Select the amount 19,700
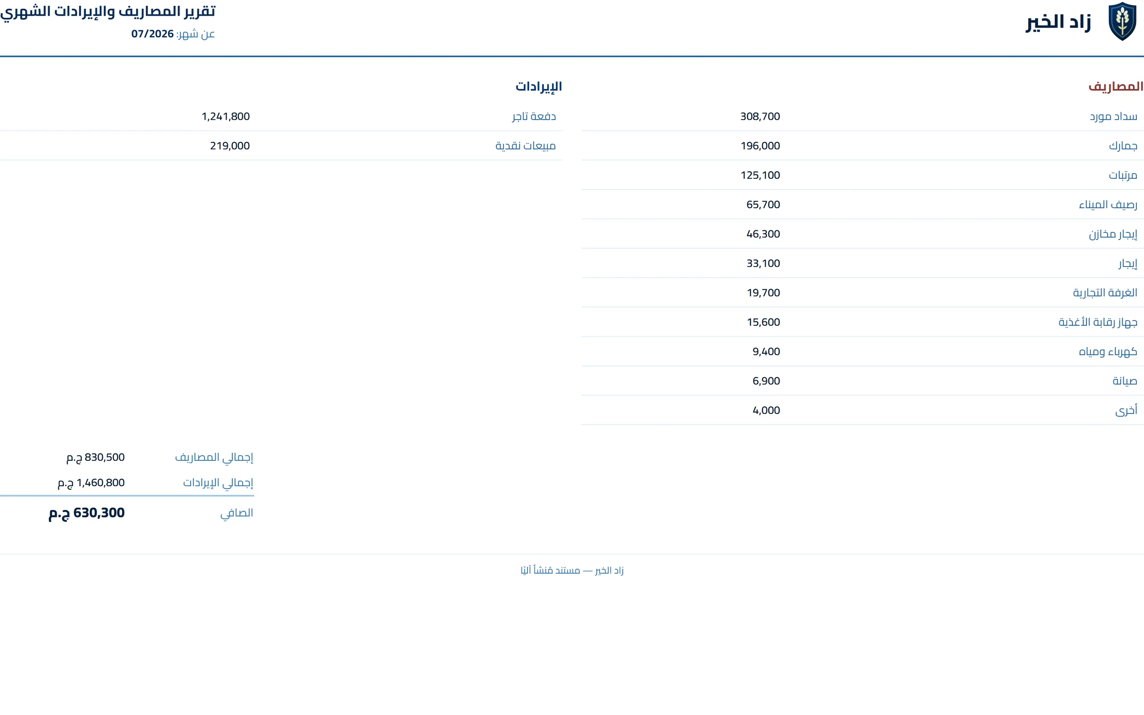The image size is (1144, 715). click(x=763, y=293)
